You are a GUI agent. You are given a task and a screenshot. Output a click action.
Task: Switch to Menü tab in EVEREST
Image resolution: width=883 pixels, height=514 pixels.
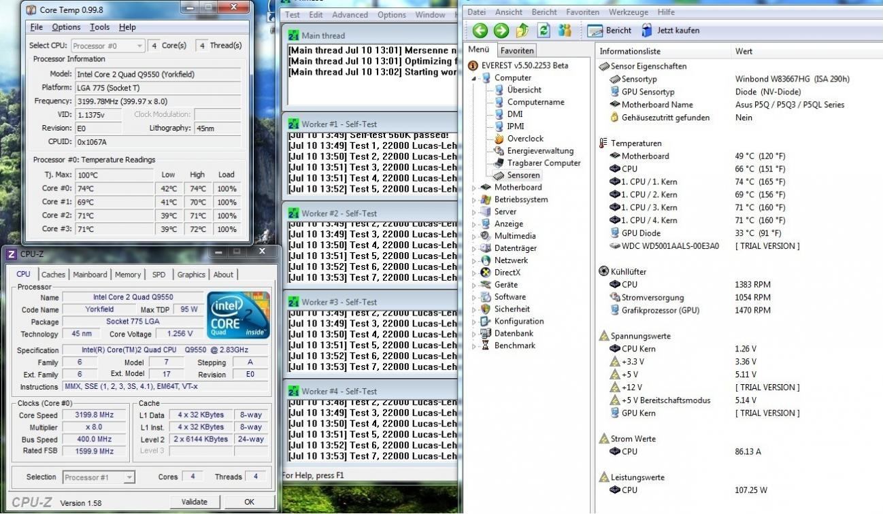pos(479,50)
